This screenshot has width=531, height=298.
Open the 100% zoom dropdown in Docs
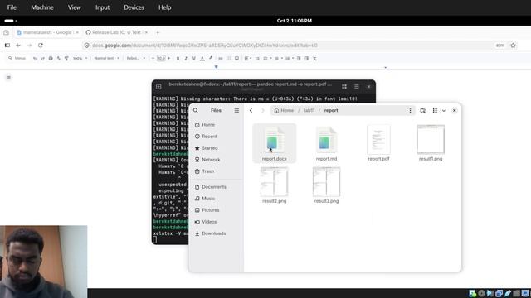pos(80,59)
